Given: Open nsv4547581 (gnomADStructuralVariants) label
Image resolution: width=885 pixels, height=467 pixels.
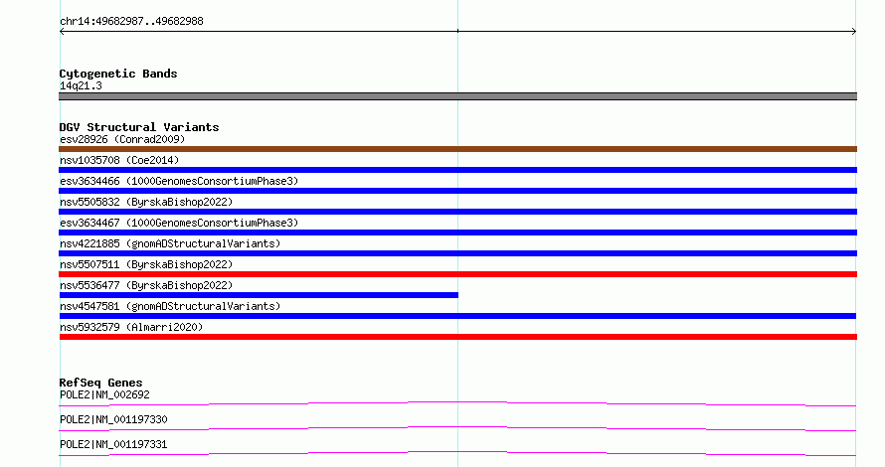Looking at the screenshot, I should pyautogui.click(x=170, y=306).
